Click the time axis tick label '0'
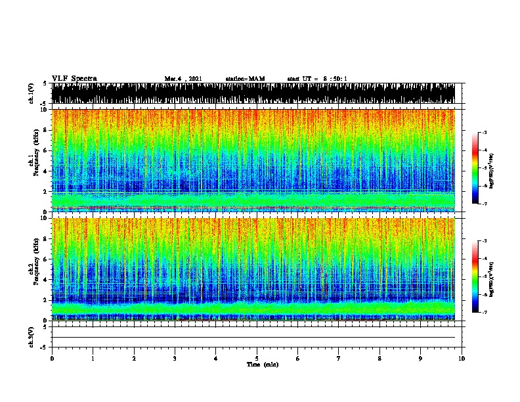520x402 pixels. [52, 359]
